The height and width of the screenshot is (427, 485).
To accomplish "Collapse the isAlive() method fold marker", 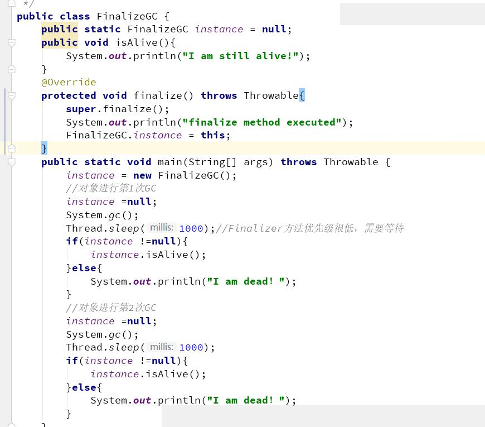I will coord(12,43).
